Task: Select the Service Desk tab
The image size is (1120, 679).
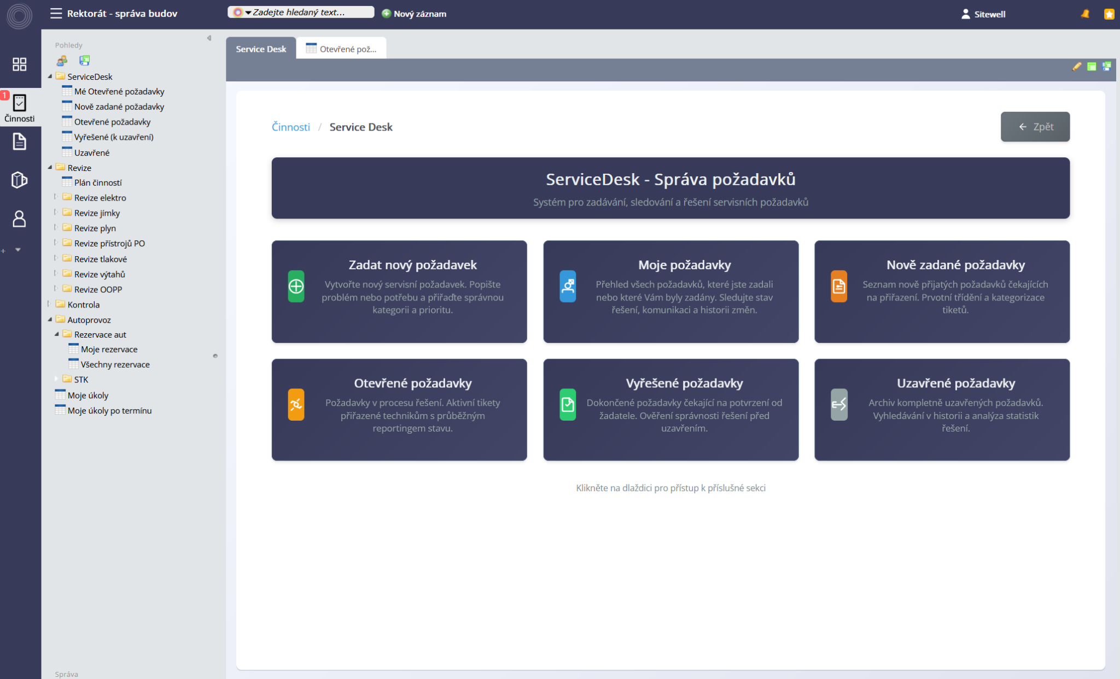Action: [261, 49]
